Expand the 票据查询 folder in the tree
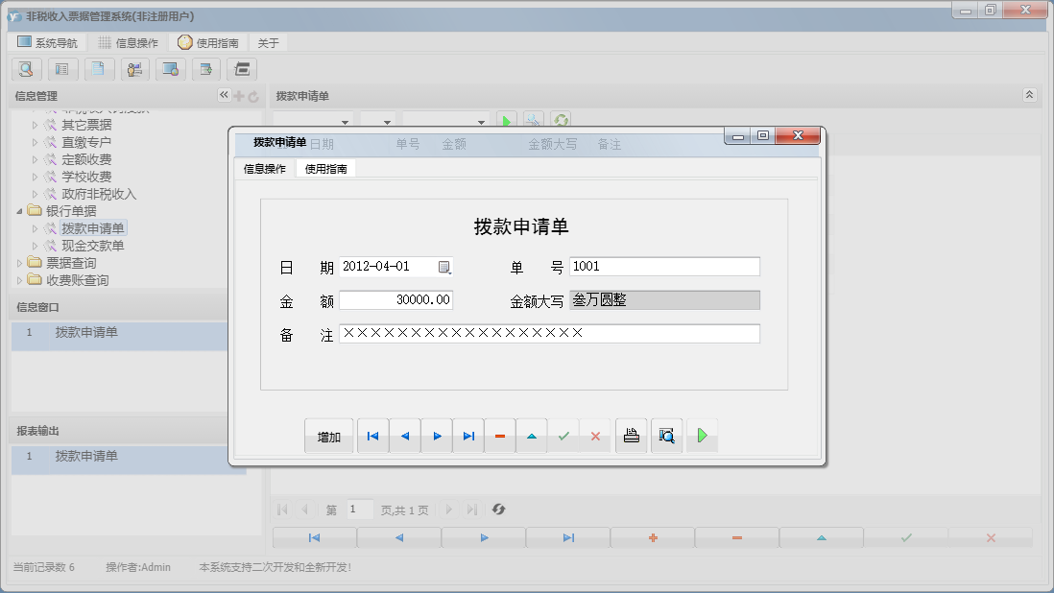This screenshot has height=593, width=1054. pyautogui.click(x=20, y=263)
